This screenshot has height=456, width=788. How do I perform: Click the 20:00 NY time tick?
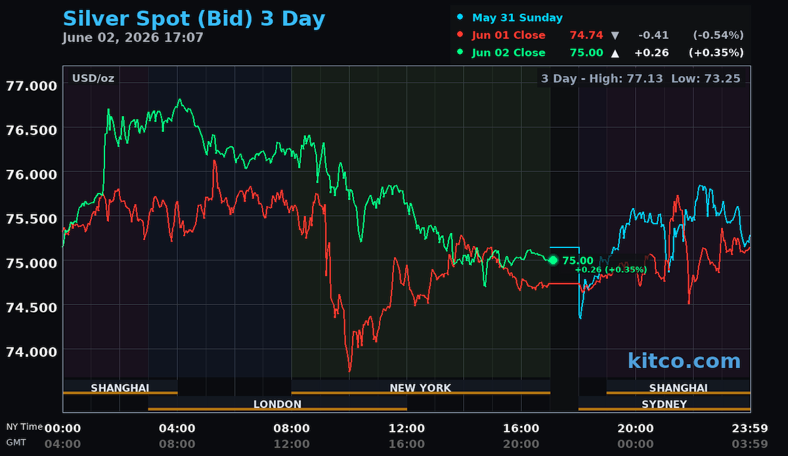point(636,428)
